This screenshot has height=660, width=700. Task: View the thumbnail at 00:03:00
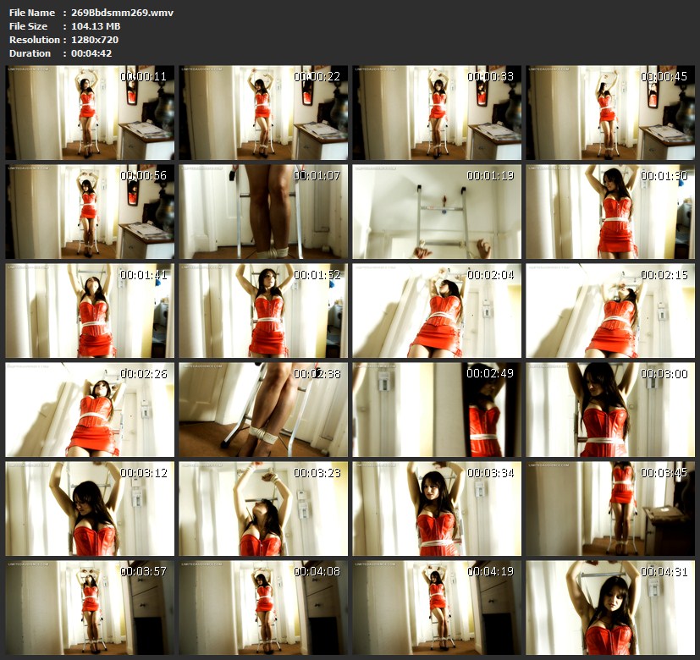pos(610,410)
